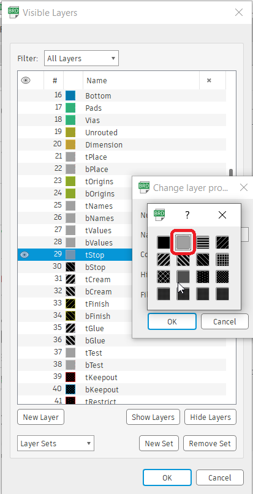Viewport: 253px width, 494px height.
Task: Click the bKeepout layer pattern icon
Action: point(70,389)
